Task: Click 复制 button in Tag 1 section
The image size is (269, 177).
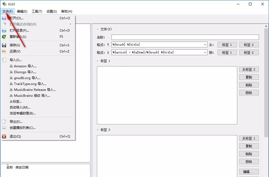Action: click(x=249, y=77)
